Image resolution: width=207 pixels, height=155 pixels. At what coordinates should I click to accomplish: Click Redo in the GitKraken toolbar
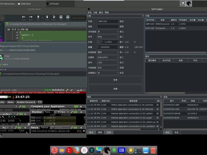(x=30, y=18)
